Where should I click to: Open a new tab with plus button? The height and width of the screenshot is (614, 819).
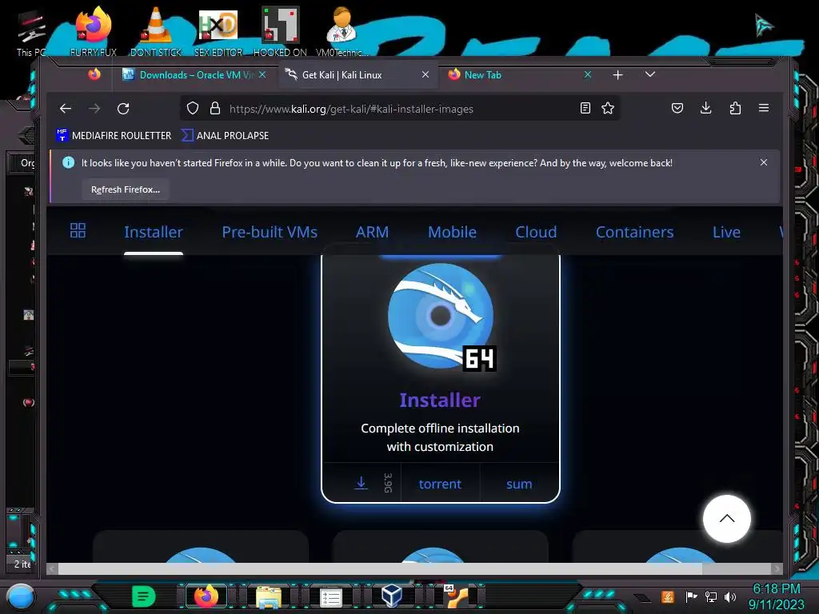tap(618, 75)
